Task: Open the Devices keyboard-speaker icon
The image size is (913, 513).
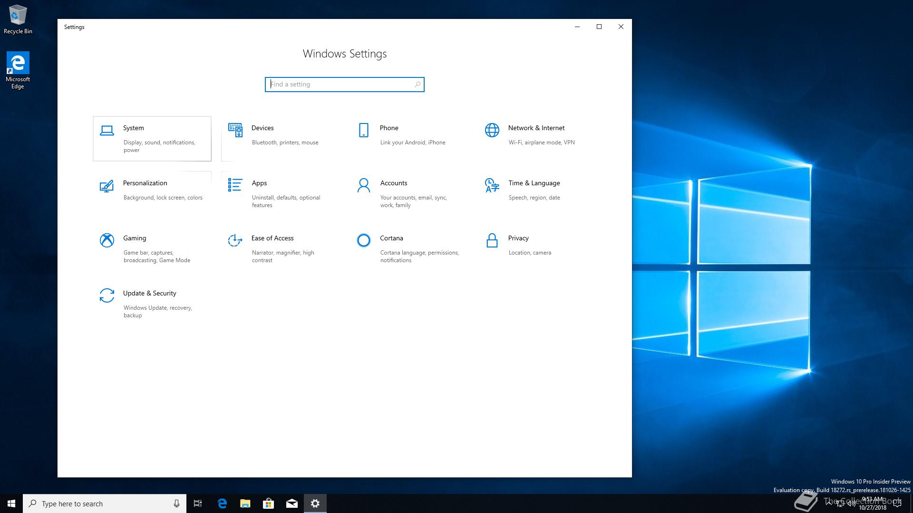Action: (x=235, y=130)
